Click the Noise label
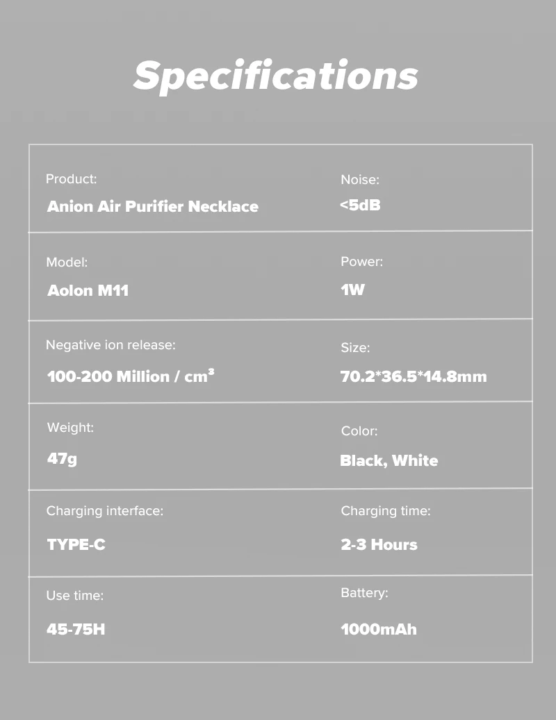The image size is (556, 720). click(360, 180)
